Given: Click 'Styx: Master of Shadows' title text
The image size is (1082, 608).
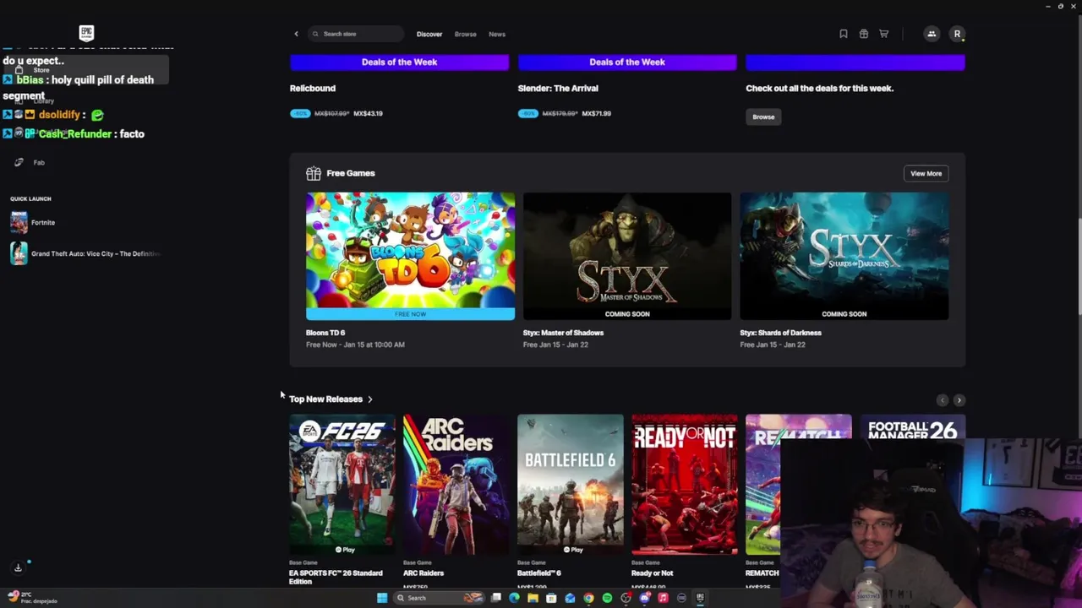Looking at the screenshot, I should click(563, 333).
